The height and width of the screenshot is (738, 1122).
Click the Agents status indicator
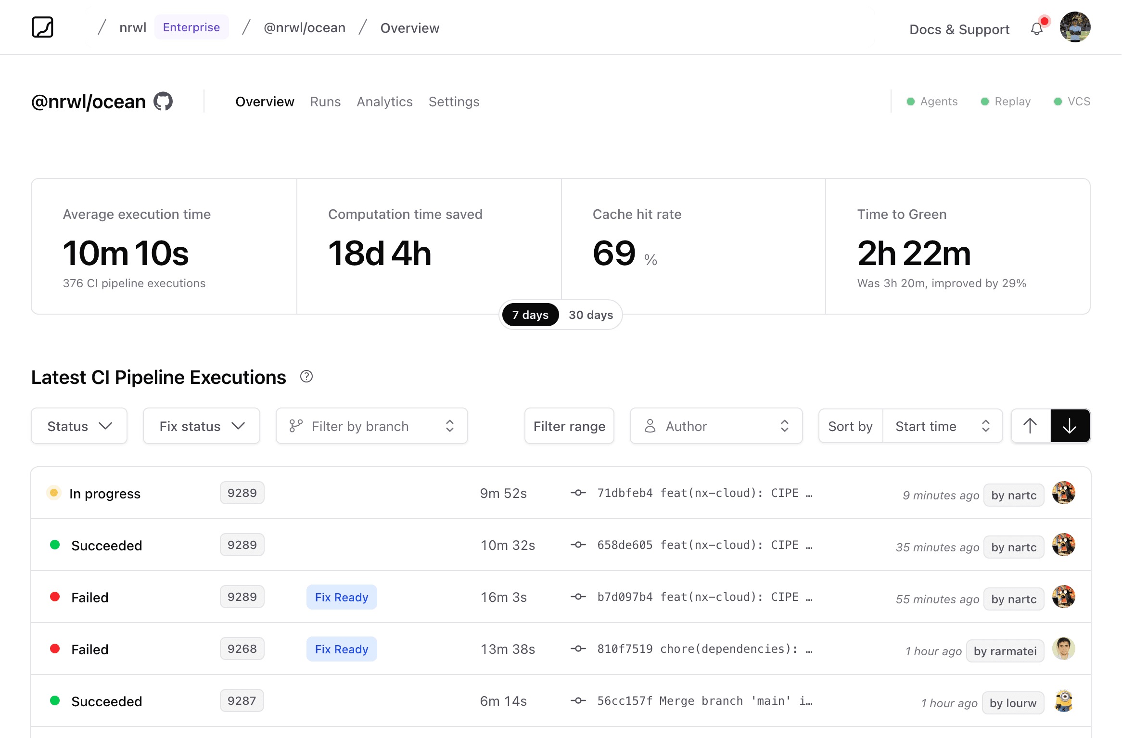(x=932, y=102)
